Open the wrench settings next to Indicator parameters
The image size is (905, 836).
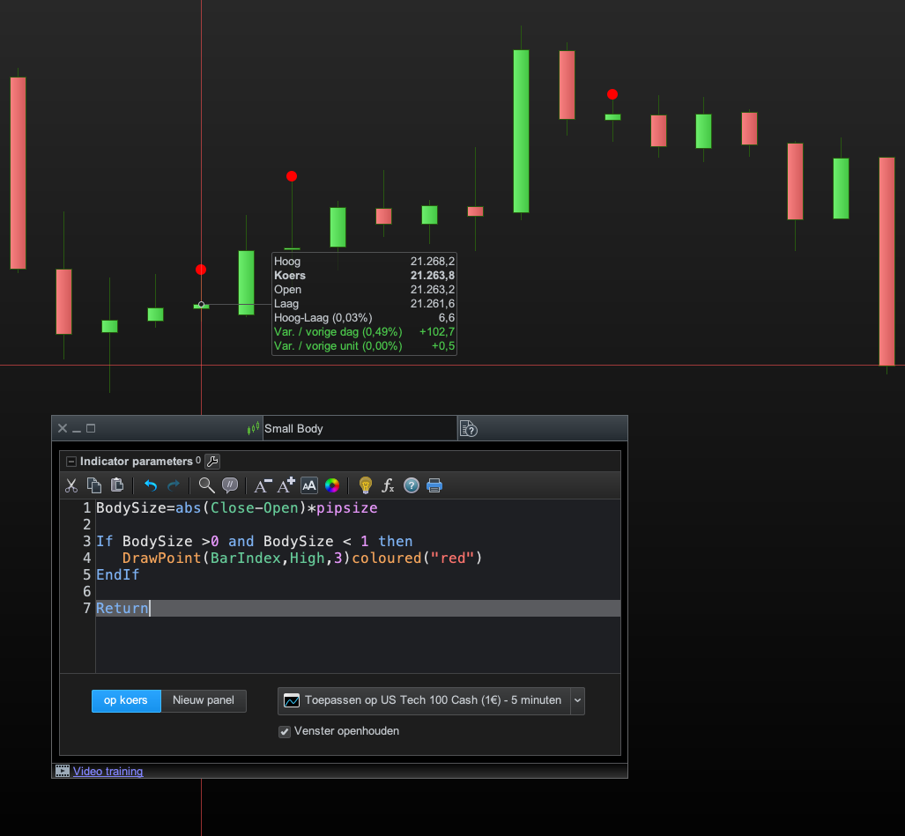point(212,462)
